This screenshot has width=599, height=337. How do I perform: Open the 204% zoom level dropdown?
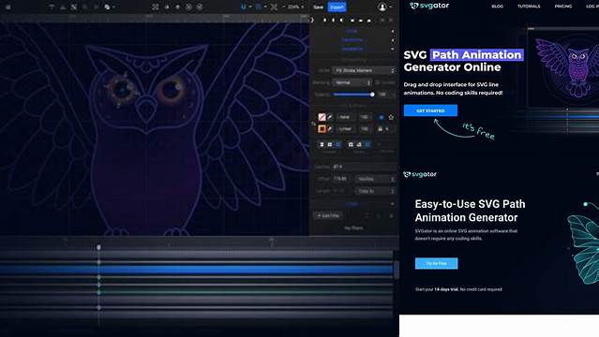[295, 7]
